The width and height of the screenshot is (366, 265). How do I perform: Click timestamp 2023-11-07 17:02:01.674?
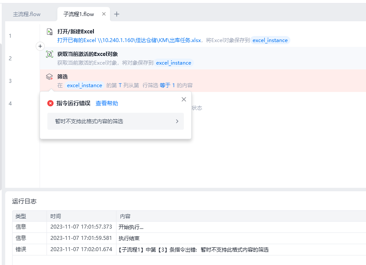click(x=81, y=249)
